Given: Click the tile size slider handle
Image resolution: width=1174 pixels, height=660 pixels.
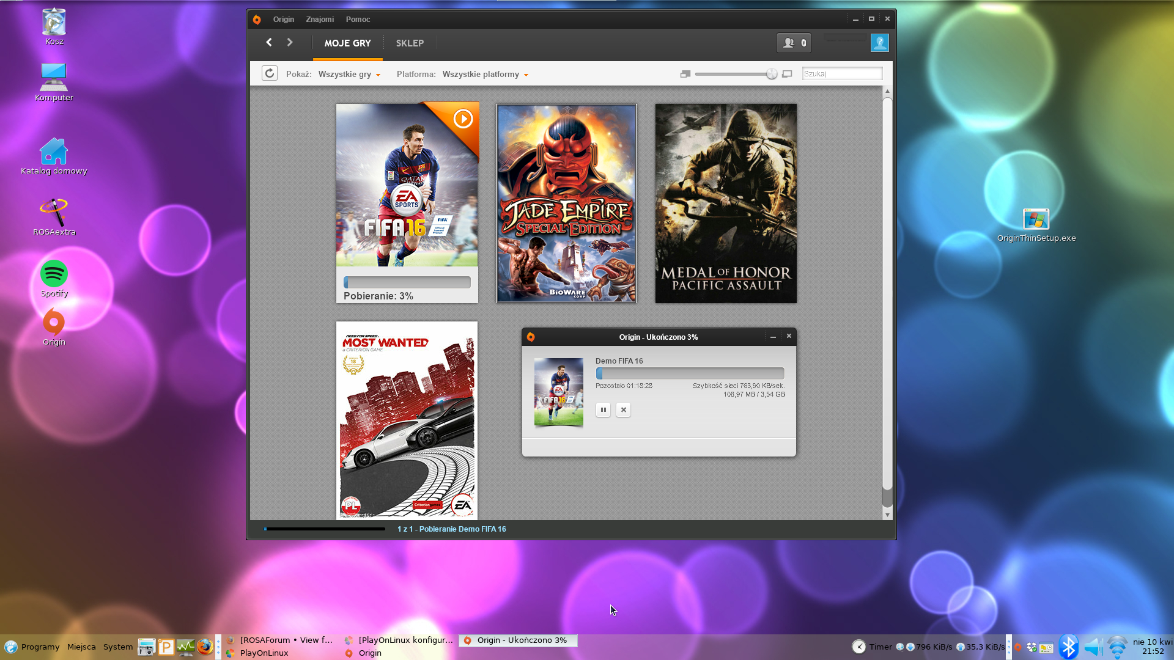Looking at the screenshot, I should point(772,74).
